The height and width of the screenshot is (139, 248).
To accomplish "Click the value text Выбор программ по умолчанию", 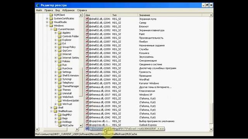I will (157, 121).
